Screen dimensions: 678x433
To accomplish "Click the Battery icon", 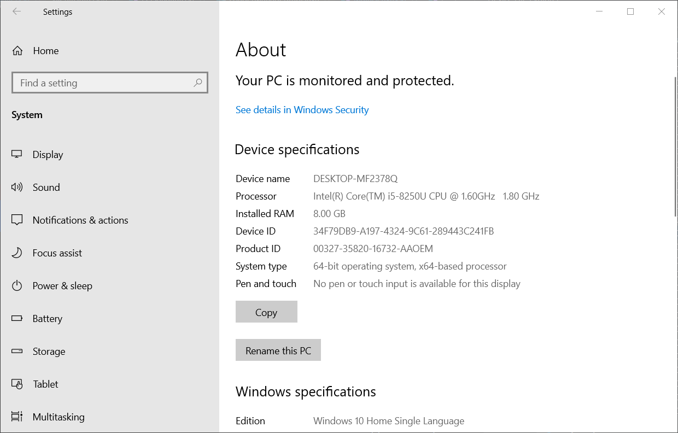I will pyautogui.click(x=17, y=319).
